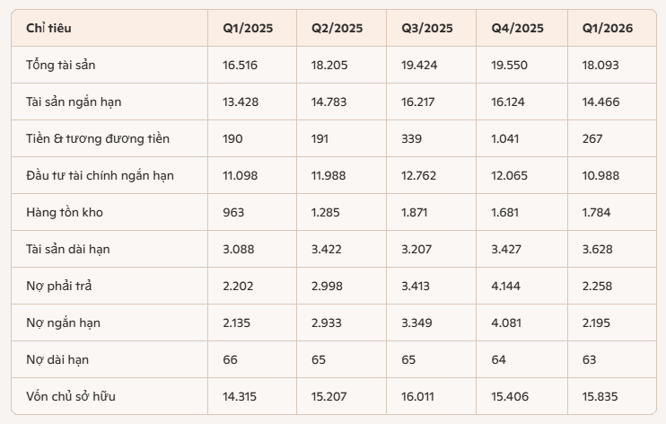This screenshot has width=666, height=424.
Task: Select the Q1/2025 column header
Action: 248,28
